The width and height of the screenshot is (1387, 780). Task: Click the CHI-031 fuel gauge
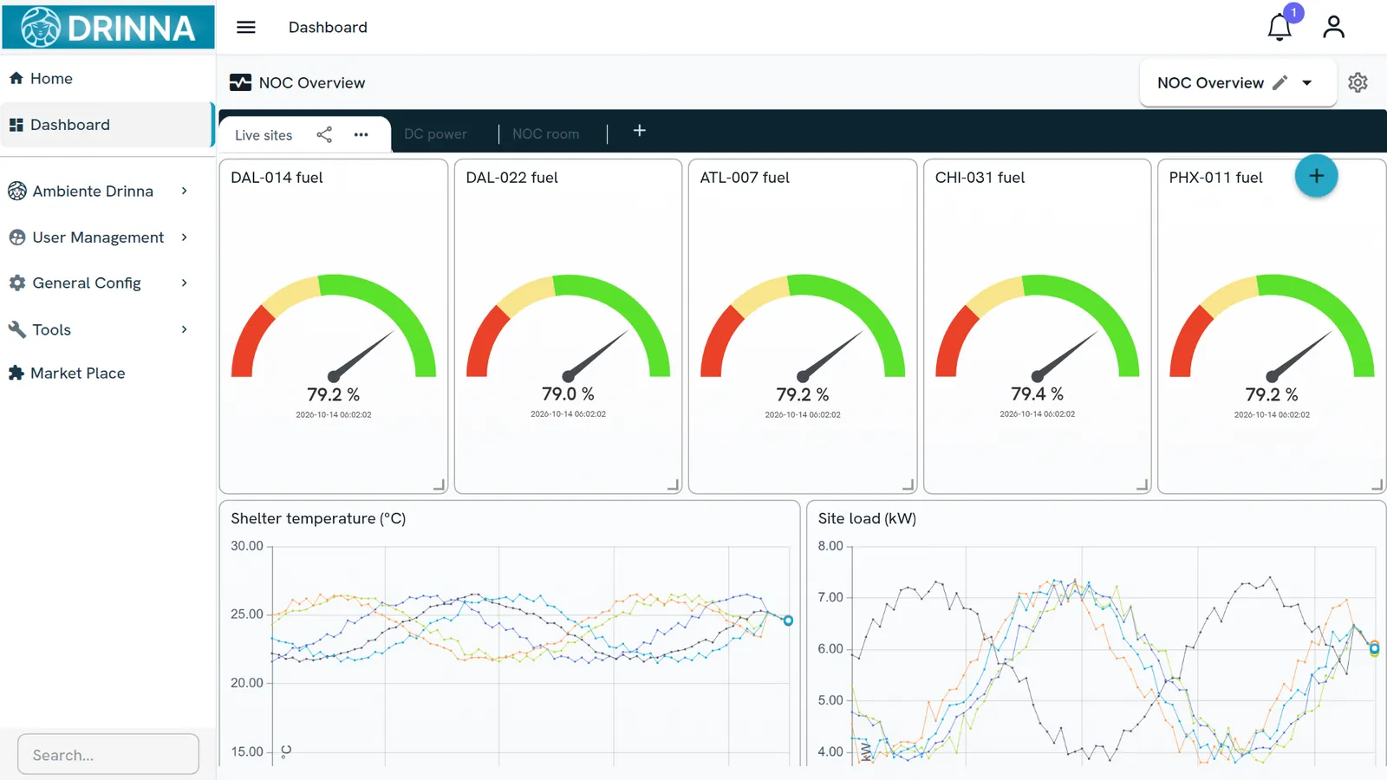[1038, 328]
